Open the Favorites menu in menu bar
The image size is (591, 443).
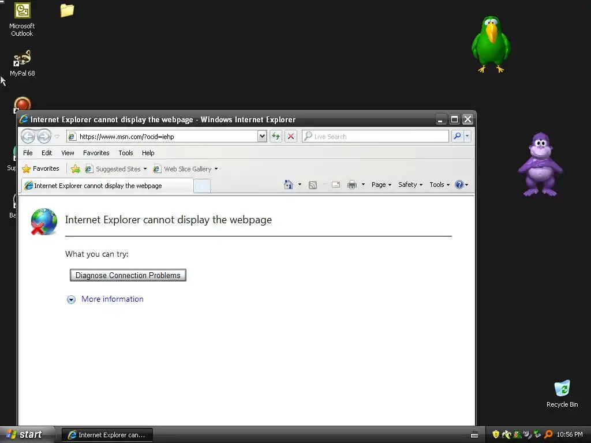(96, 153)
